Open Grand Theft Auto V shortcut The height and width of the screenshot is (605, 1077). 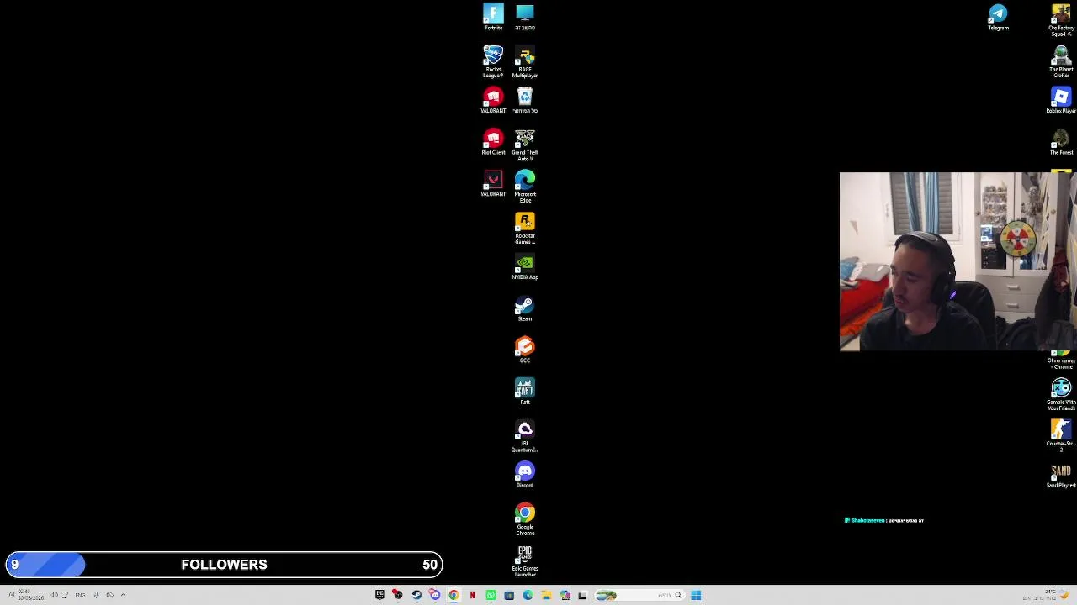coord(525,145)
